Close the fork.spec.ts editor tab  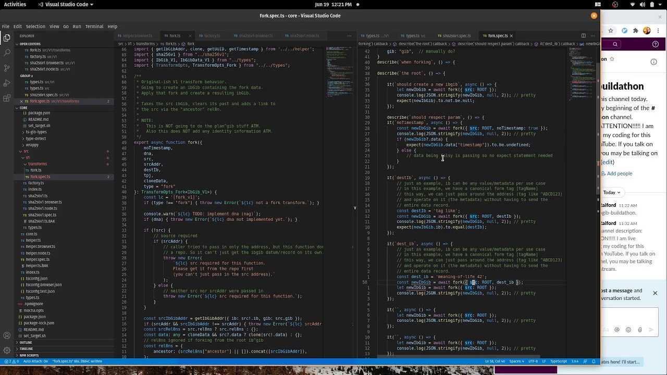pos(511,36)
